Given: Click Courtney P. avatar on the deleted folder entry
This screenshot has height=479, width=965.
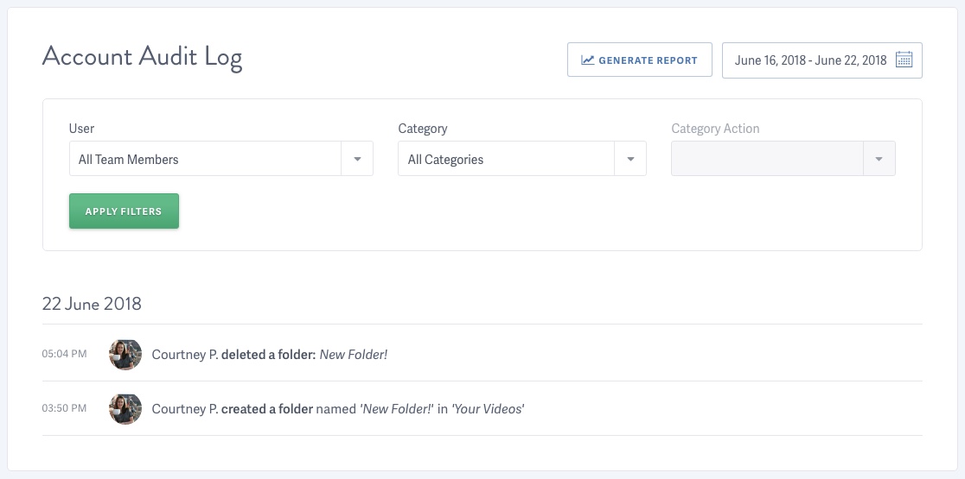Looking at the screenshot, I should click(125, 355).
